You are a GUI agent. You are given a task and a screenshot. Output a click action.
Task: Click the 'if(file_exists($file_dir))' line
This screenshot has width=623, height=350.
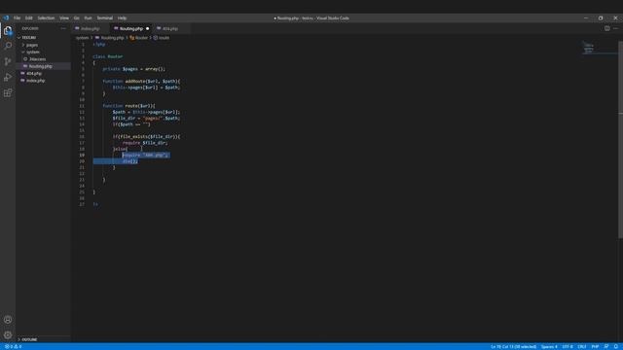(x=146, y=136)
